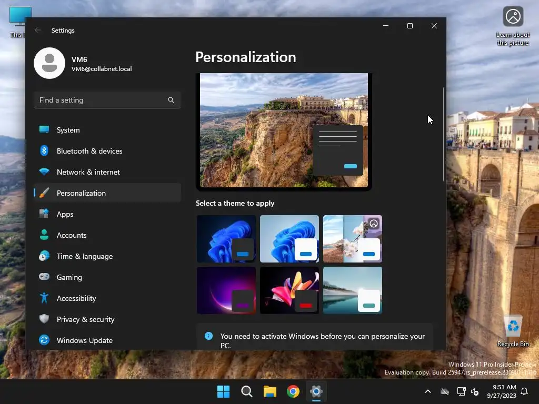Click the Privacy & security shield icon
The width and height of the screenshot is (539, 404).
tap(44, 319)
